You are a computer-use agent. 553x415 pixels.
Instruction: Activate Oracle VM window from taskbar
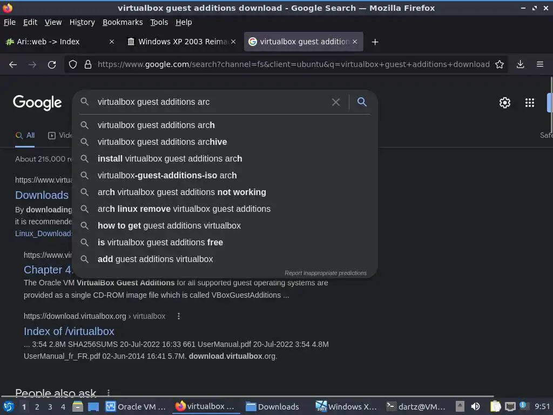[x=136, y=407]
